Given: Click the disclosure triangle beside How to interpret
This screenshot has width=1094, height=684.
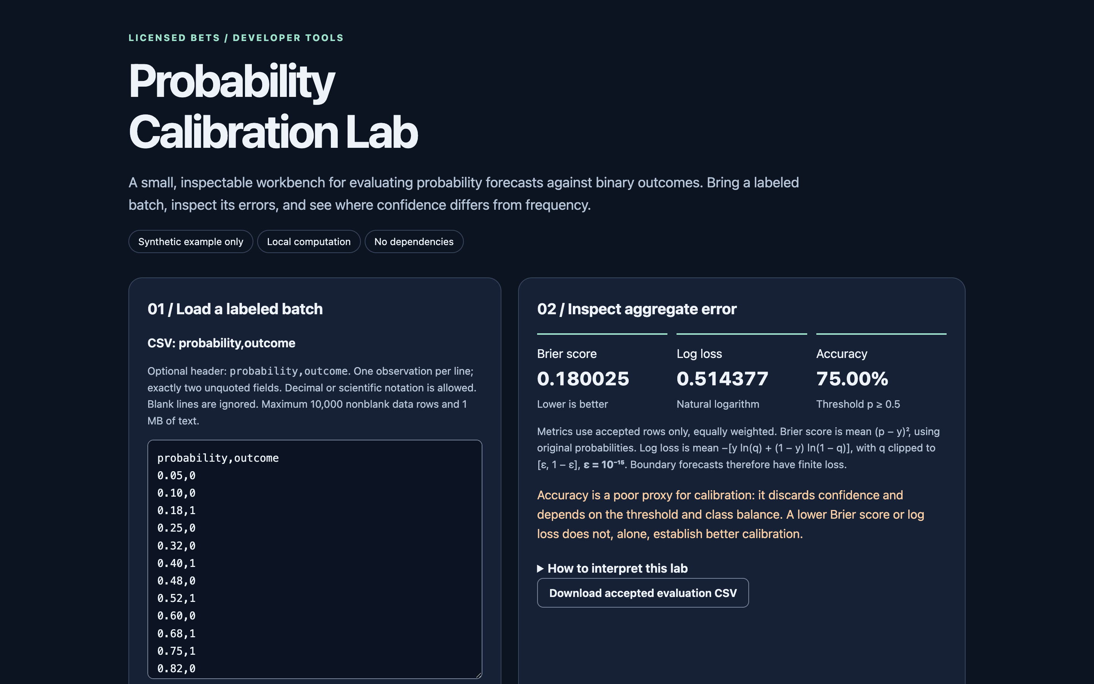Looking at the screenshot, I should click(540, 568).
